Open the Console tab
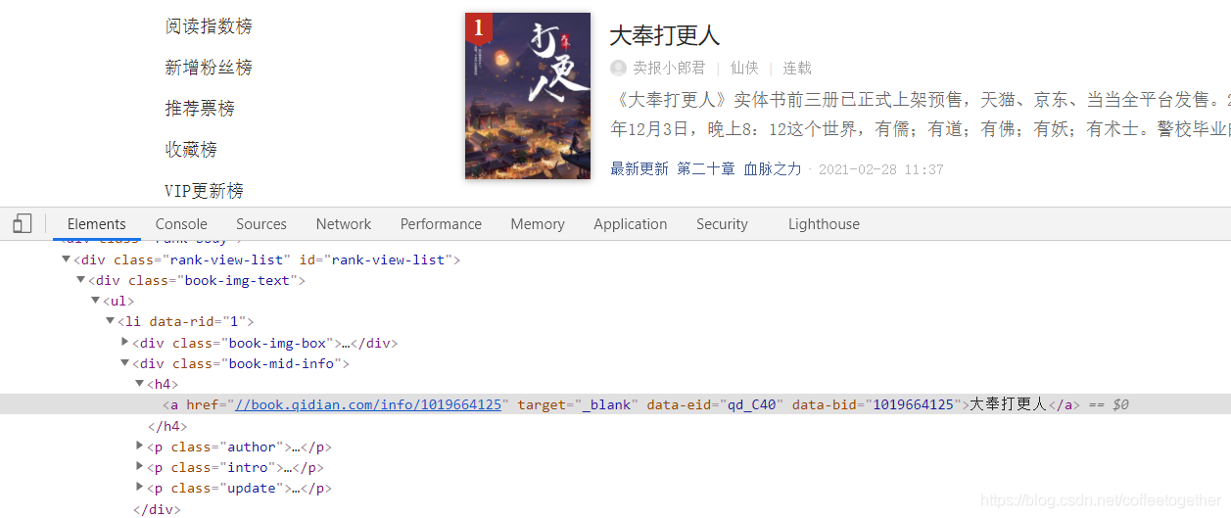This screenshot has height=518, width=1231. (181, 224)
